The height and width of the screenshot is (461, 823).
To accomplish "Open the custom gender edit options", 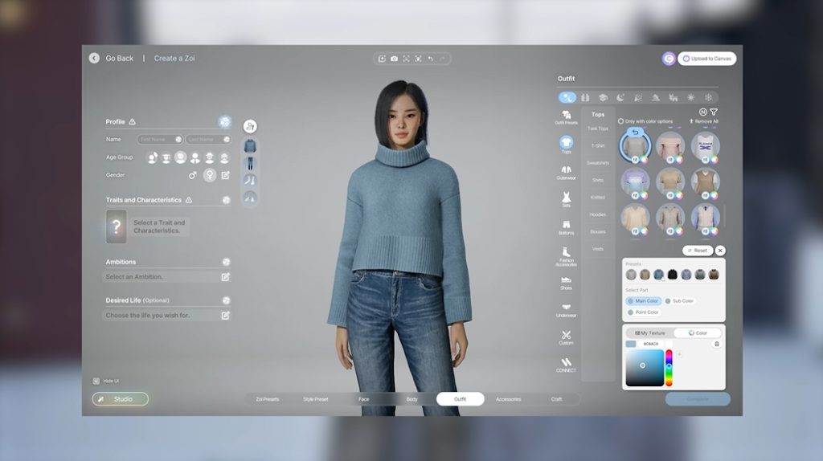I will pos(226,175).
